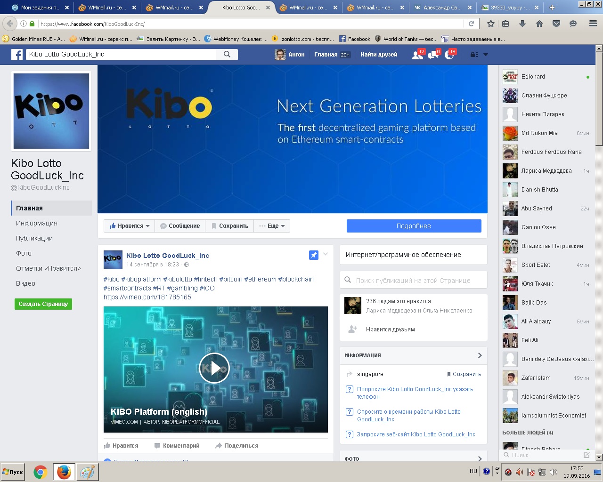Click the chat search Поиск field
Image resolution: width=603 pixels, height=482 pixels.
tap(542, 455)
